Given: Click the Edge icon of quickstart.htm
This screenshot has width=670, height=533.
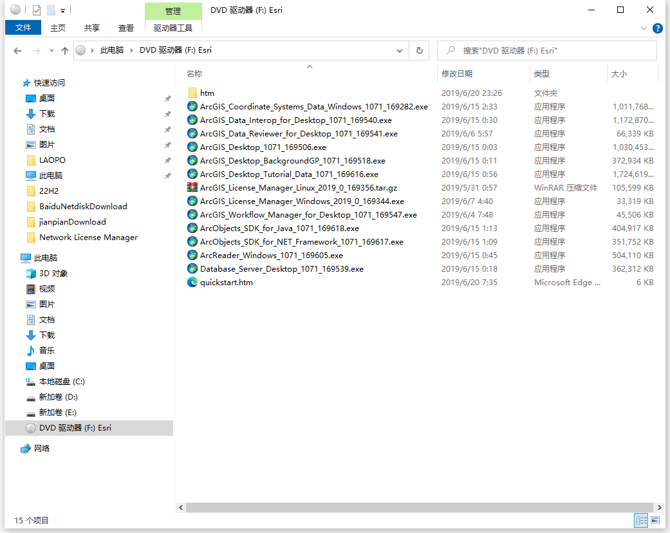Looking at the screenshot, I should point(192,282).
